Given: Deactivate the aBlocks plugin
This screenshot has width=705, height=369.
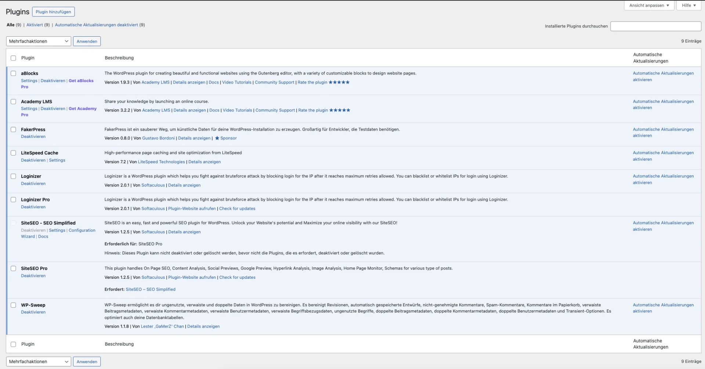Looking at the screenshot, I should click(x=53, y=81).
